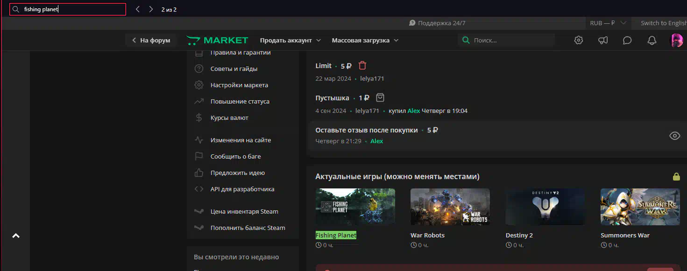This screenshot has width=687, height=271.
Task: Open the user profile avatar
Action: click(677, 40)
